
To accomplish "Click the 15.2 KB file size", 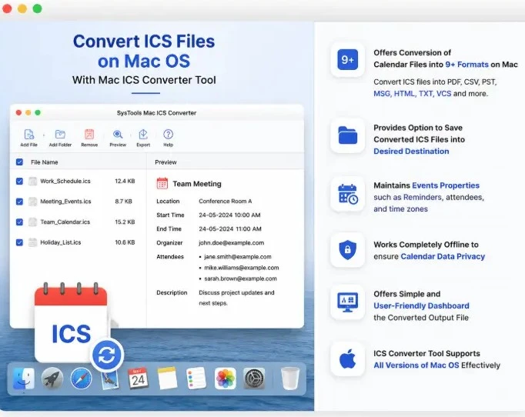I will coord(125,222).
